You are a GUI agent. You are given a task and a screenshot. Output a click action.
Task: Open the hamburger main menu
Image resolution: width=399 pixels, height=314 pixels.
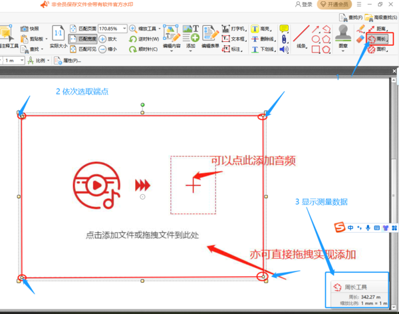pyautogui.click(x=359, y=5)
